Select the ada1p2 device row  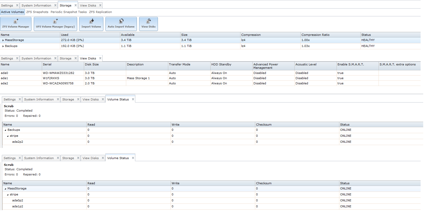[212, 207]
